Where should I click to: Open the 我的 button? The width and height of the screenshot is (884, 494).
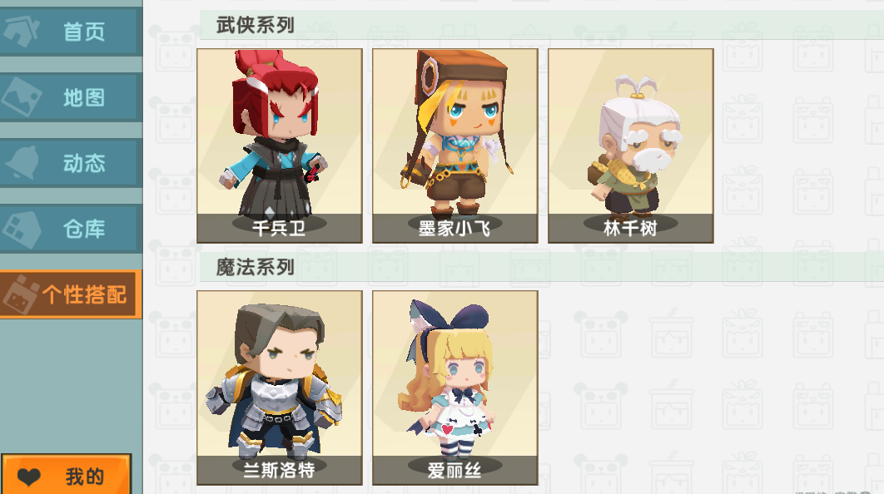click(x=66, y=474)
